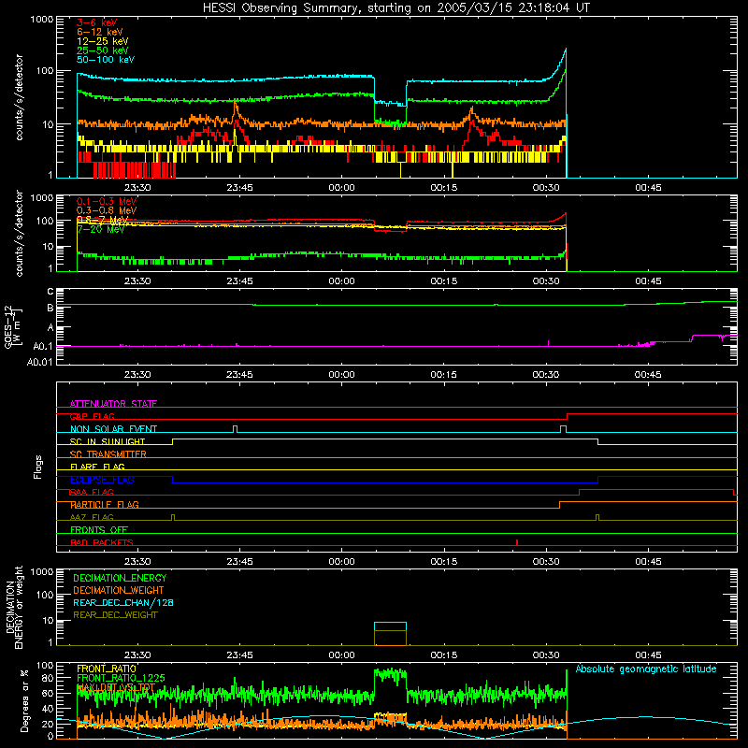Select the PARTICLE_FLAG label
This screenshot has height=748, width=748.
tap(105, 504)
